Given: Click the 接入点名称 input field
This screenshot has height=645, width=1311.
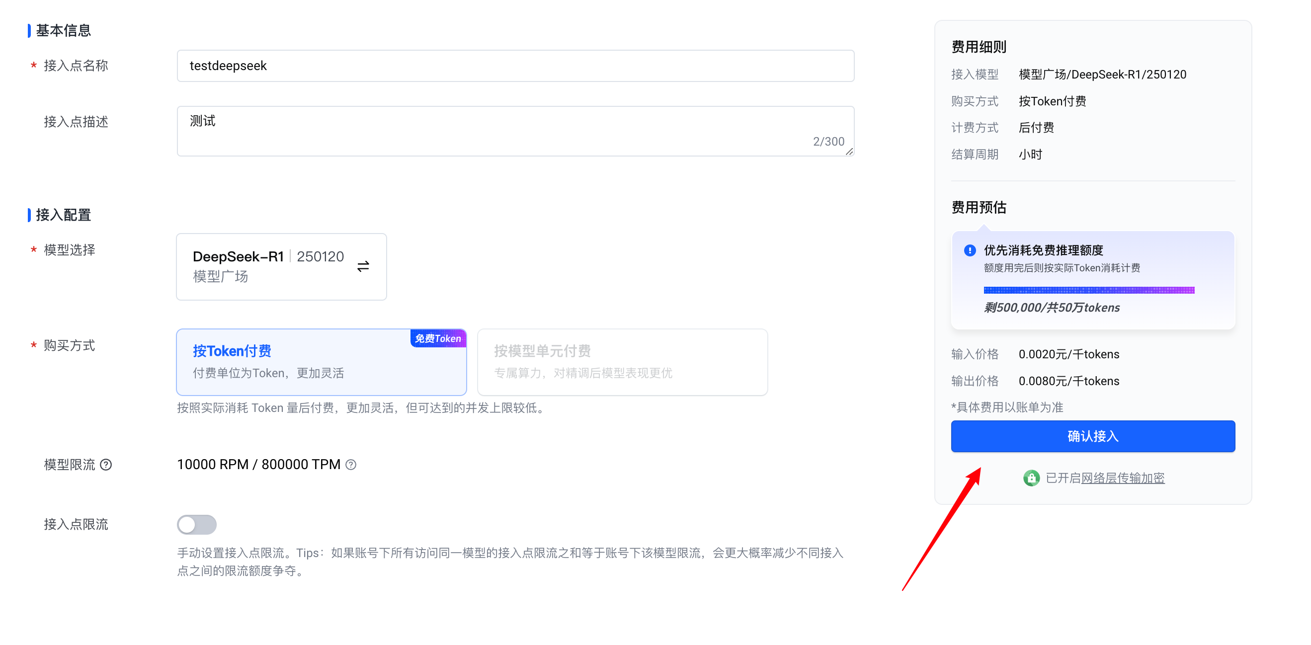Looking at the screenshot, I should tap(515, 66).
